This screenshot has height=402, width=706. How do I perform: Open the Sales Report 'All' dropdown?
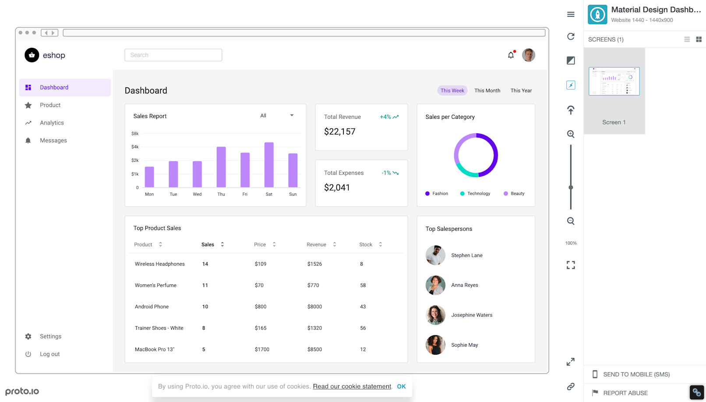click(x=277, y=116)
